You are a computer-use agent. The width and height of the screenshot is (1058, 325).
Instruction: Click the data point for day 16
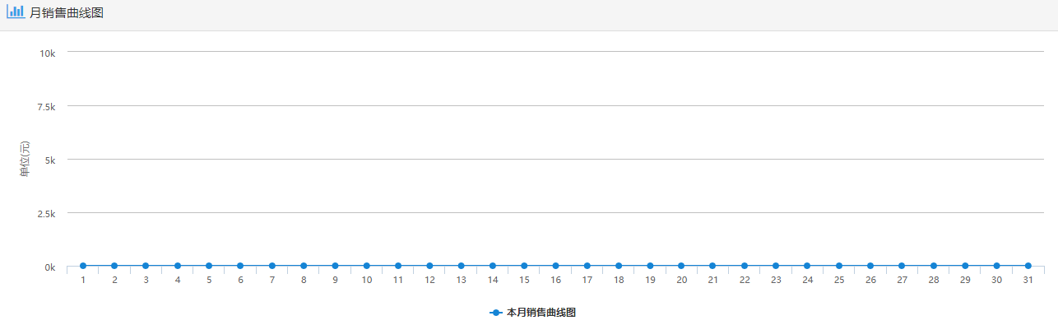(x=555, y=266)
